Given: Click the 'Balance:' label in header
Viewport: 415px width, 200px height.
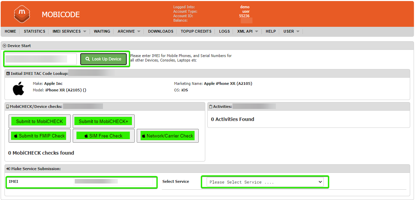Looking at the screenshot, I should pos(180,20).
